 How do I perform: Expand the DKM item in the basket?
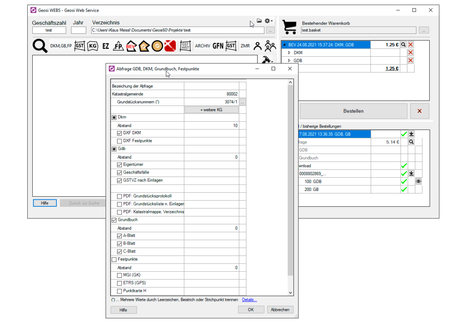290,52
